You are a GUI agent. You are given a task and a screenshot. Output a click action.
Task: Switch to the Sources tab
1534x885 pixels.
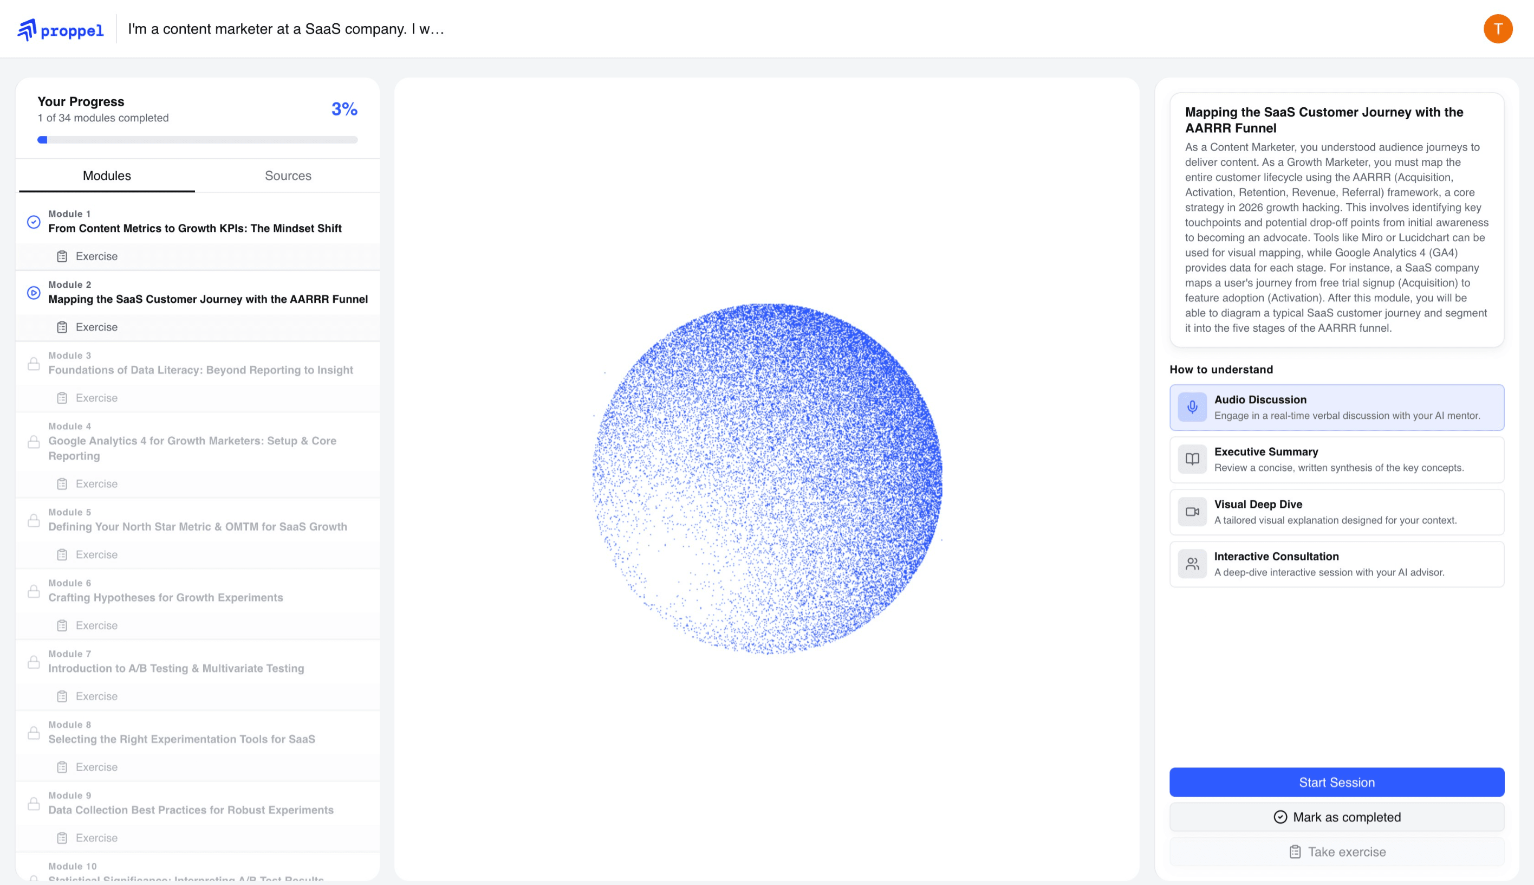click(x=288, y=176)
